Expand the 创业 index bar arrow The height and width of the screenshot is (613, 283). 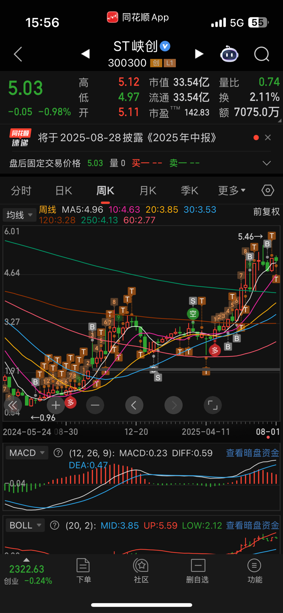click(26, 560)
